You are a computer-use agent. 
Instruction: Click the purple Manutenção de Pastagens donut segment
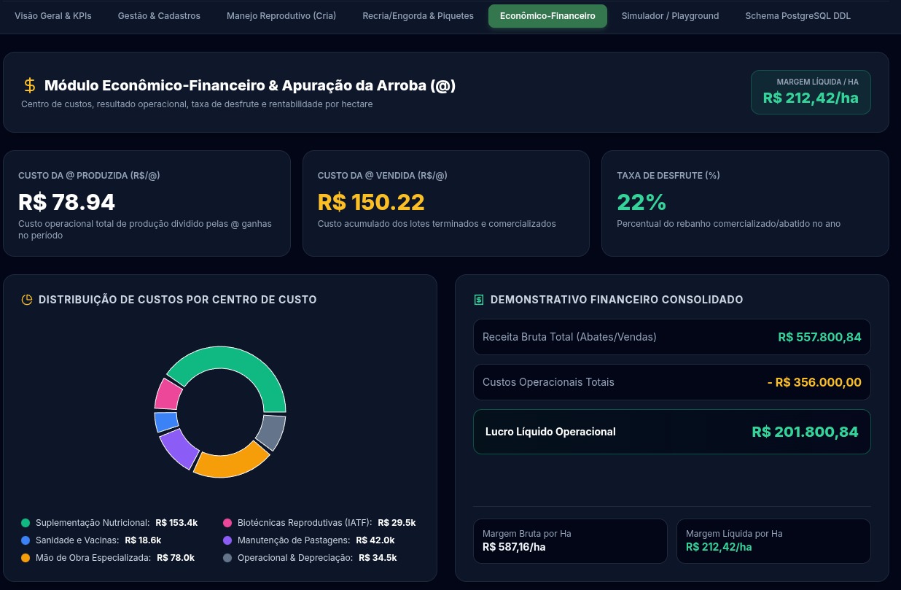(x=179, y=448)
